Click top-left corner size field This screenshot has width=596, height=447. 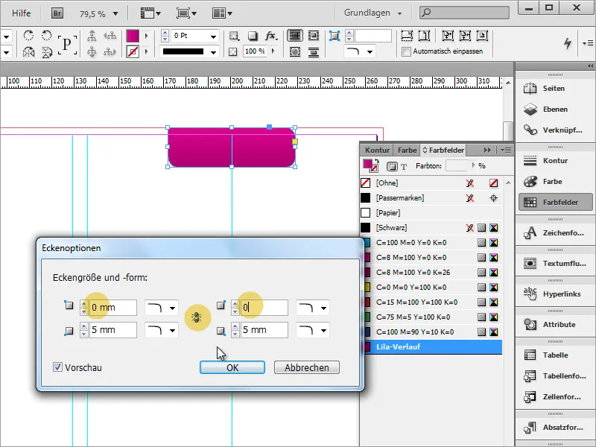tap(113, 308)
